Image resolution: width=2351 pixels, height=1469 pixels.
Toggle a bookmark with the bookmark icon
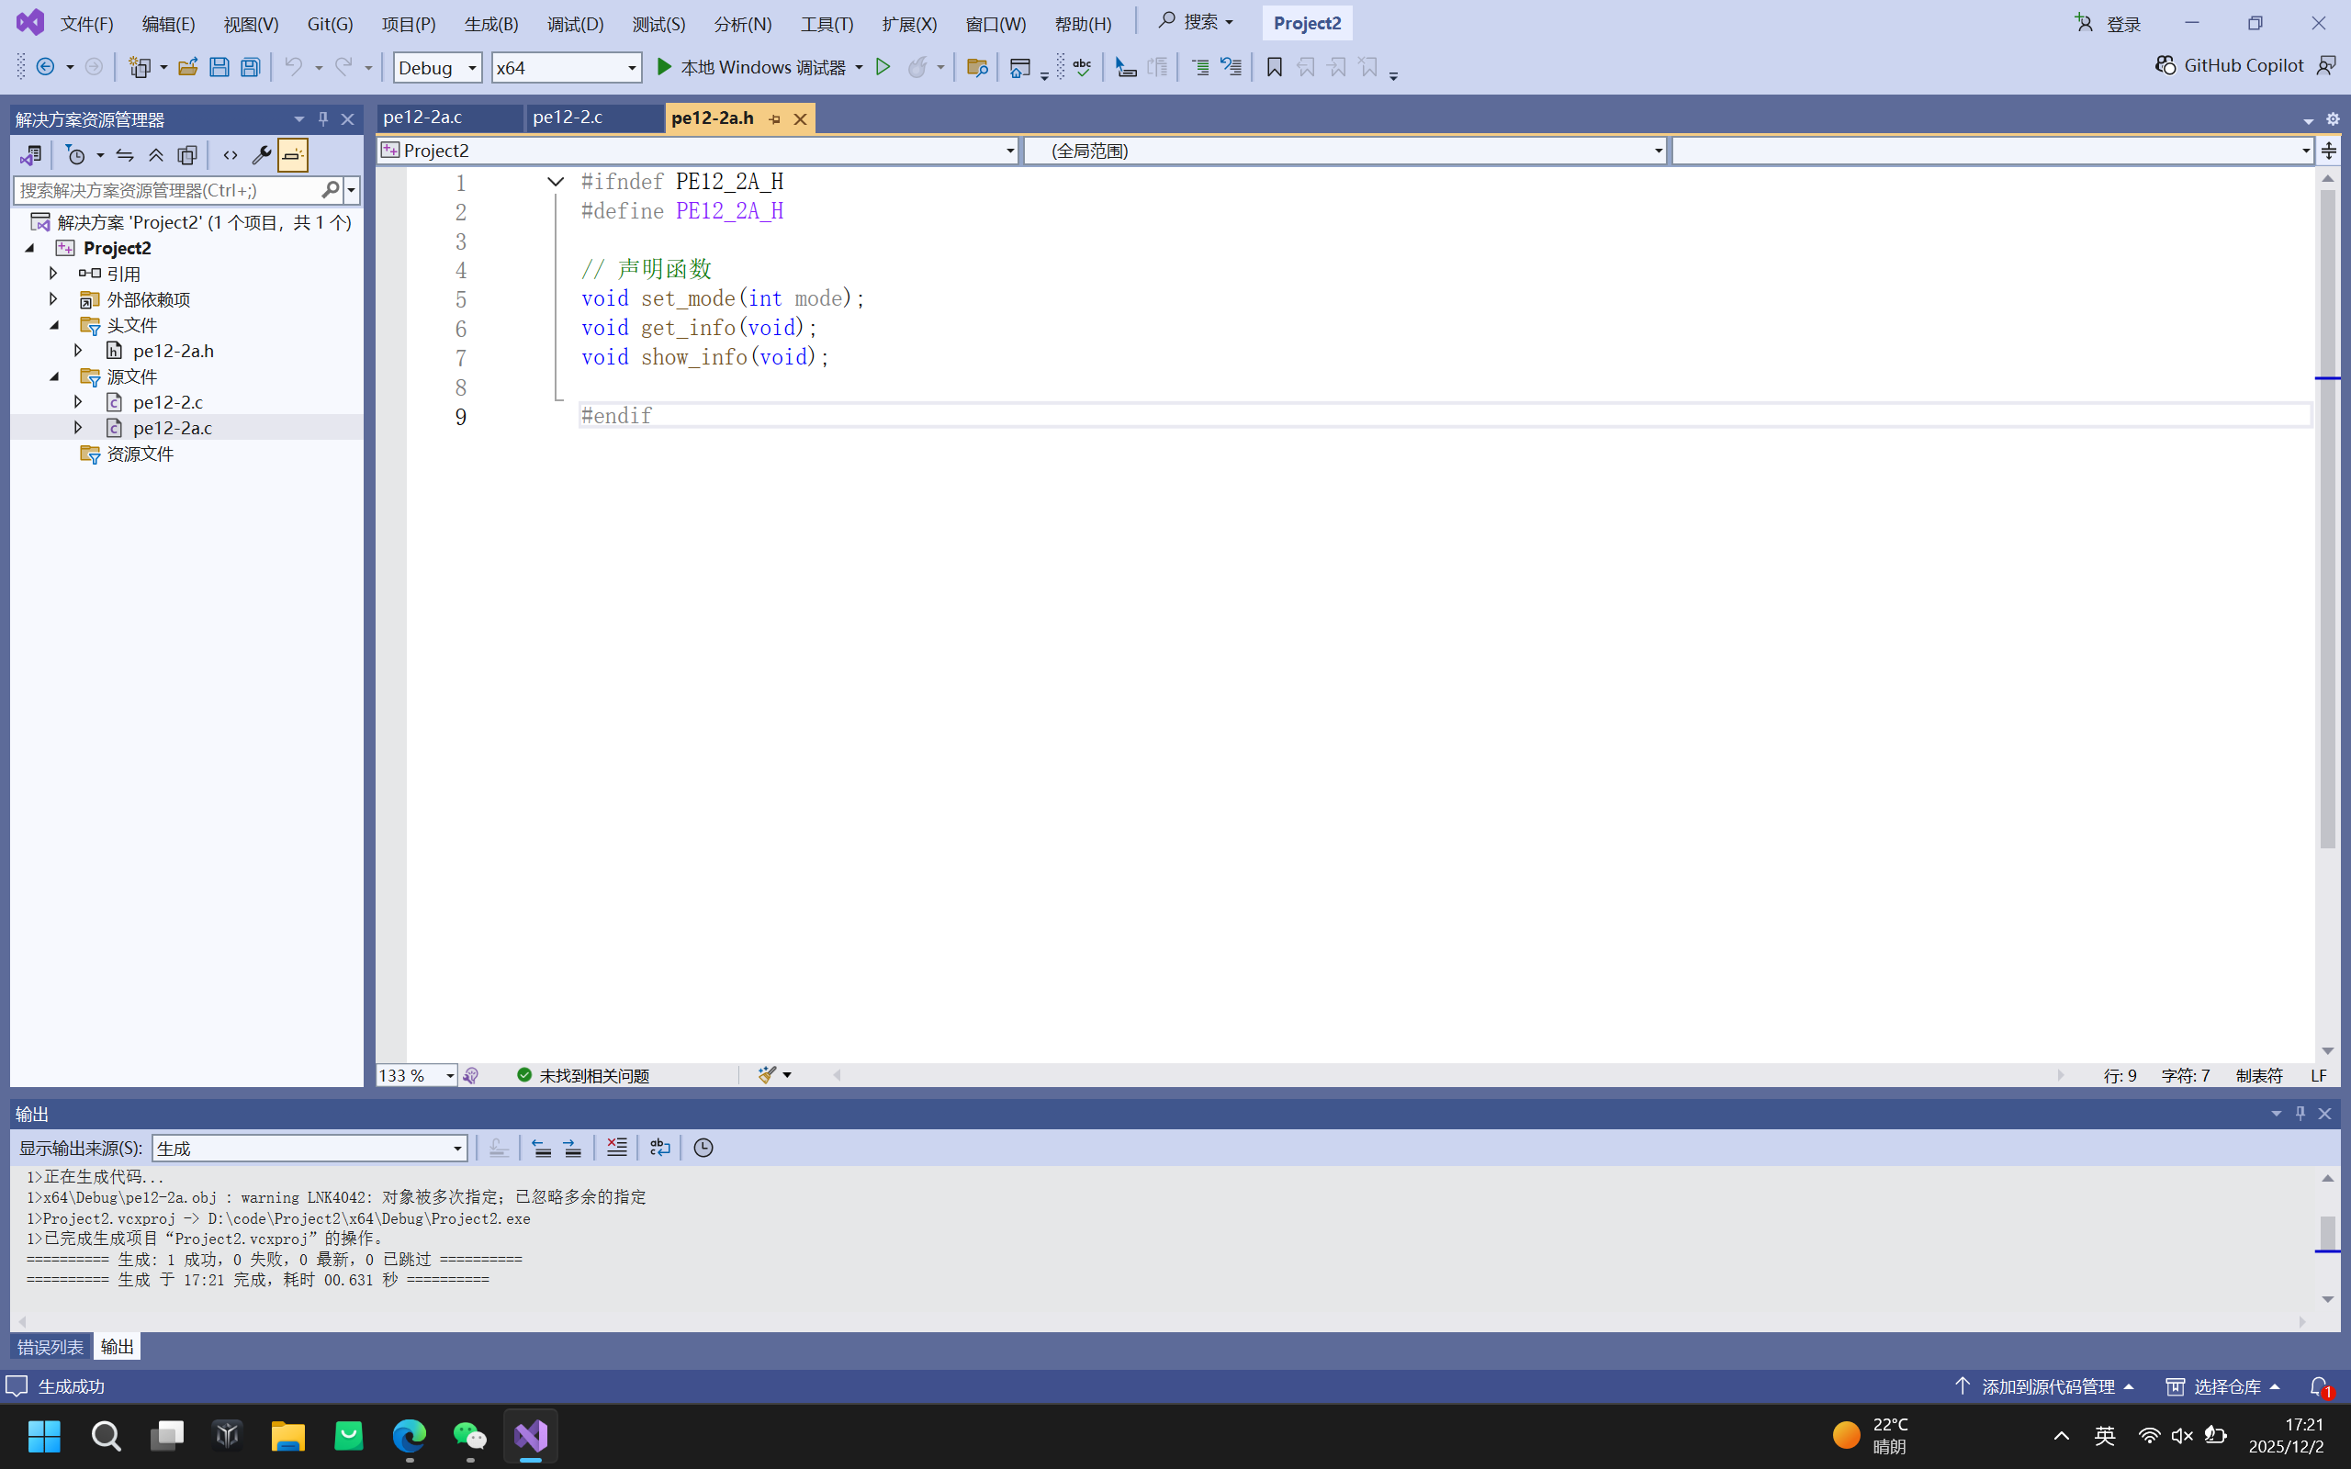pos(1275,67)
